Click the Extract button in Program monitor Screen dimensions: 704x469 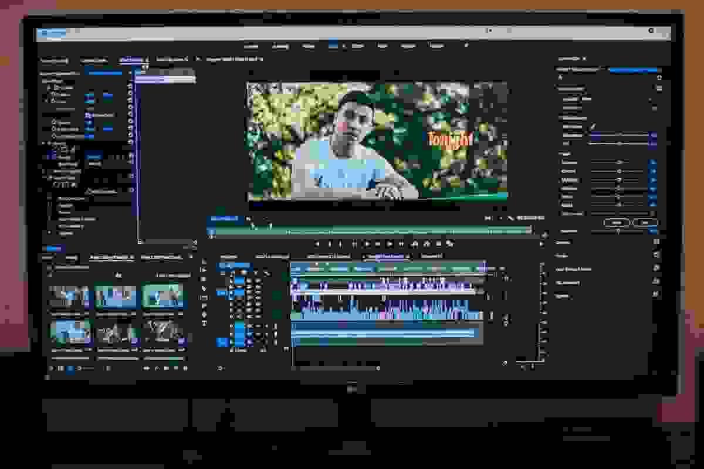[x=427, y=244]
